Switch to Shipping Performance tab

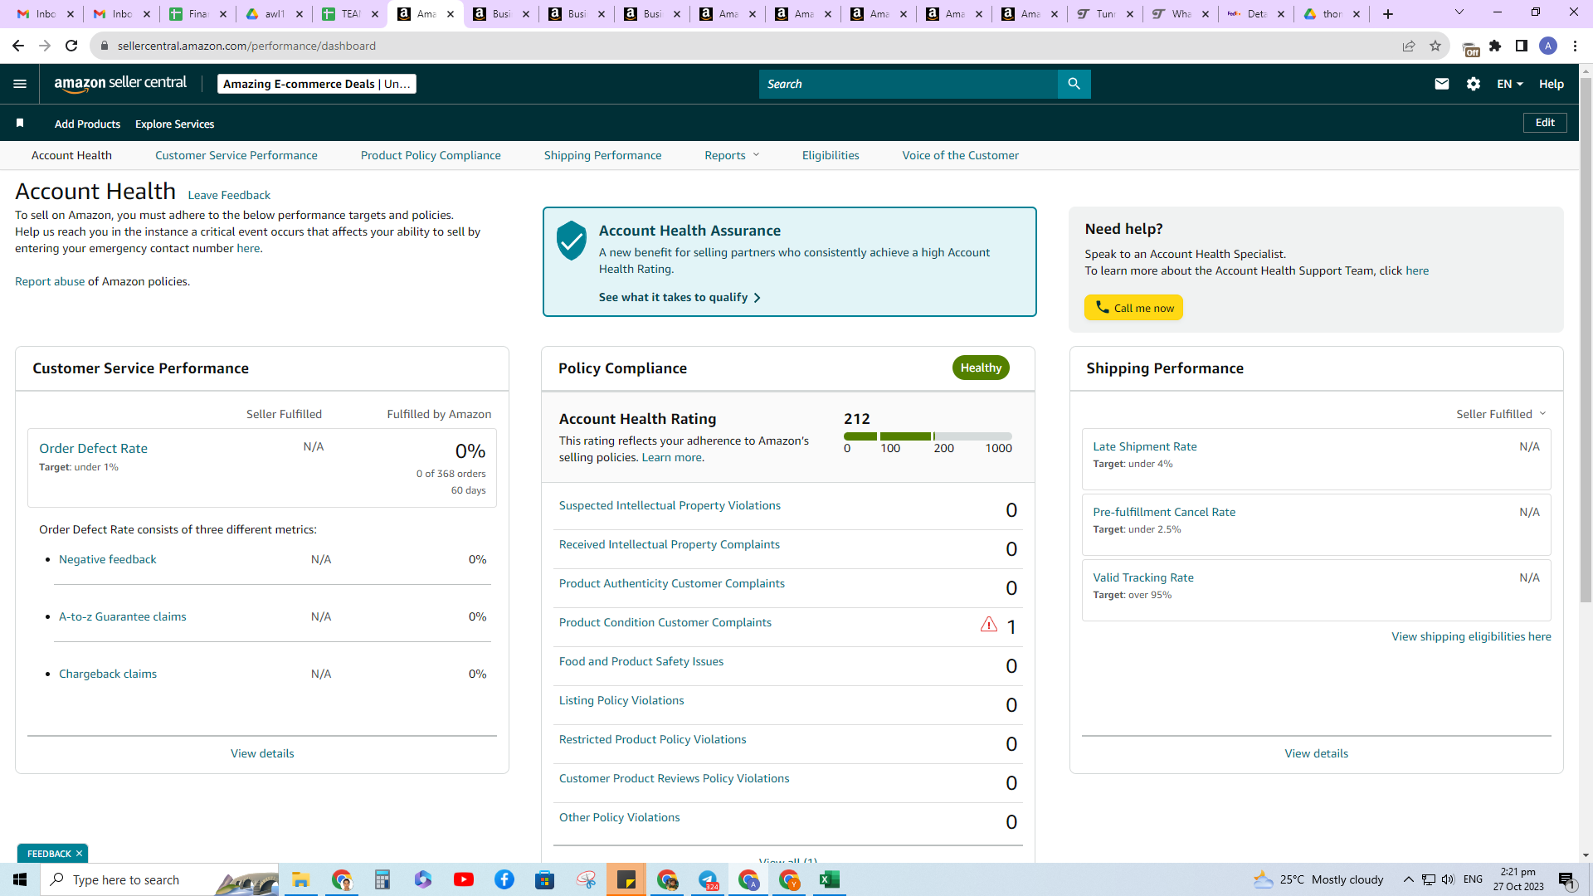click(602, 155)
